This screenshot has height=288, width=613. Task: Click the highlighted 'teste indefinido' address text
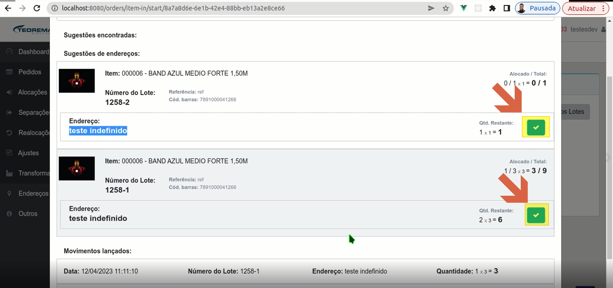(x=98, y=131)
